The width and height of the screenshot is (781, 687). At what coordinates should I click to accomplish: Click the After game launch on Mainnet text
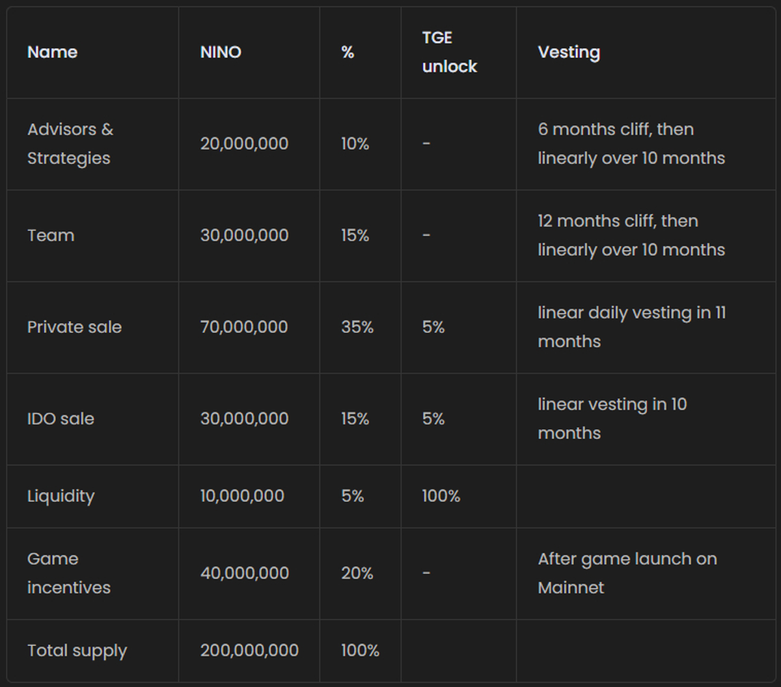point(627,573)
